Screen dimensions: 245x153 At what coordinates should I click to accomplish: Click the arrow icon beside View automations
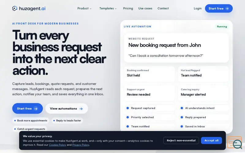pos(81,109)
